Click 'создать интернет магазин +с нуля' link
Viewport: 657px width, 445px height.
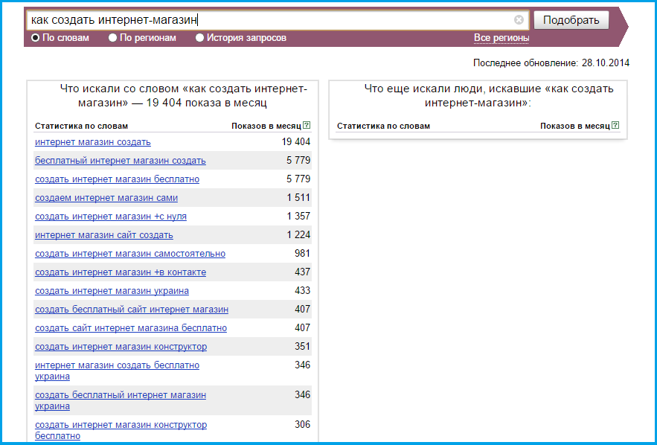(x=110, y=217)
